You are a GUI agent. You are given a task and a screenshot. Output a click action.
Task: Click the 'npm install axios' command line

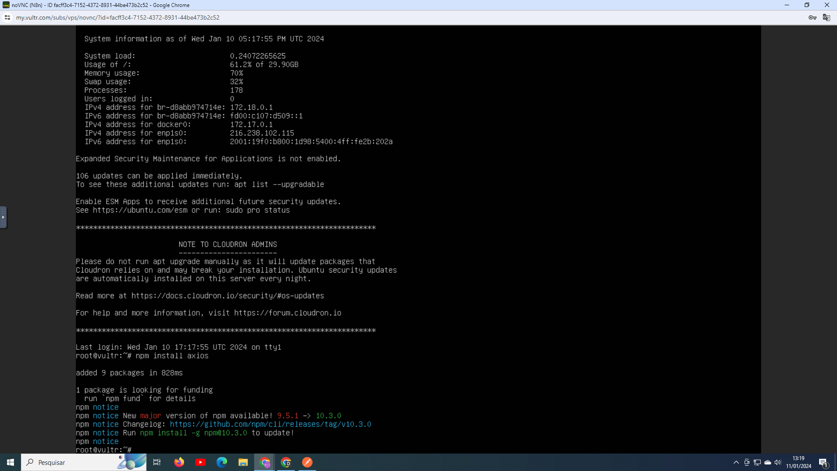[x=172, y=356]
